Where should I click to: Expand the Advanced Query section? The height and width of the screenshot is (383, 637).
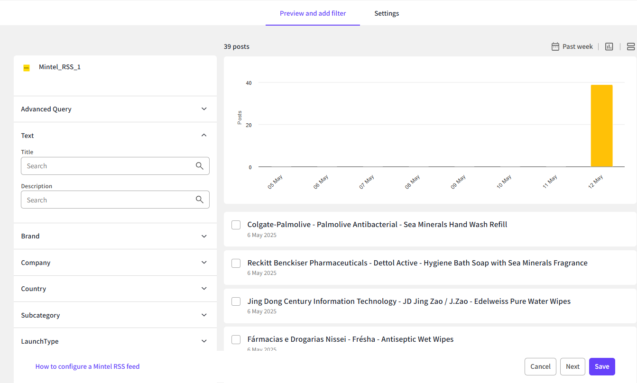(x=204, y=109)
